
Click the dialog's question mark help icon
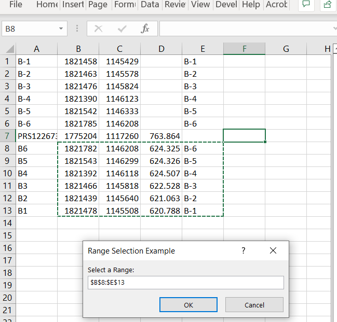coord(243,250)
